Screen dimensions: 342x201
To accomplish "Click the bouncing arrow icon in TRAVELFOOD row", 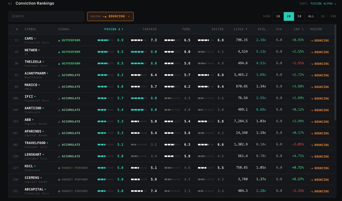I will [312, 145].
